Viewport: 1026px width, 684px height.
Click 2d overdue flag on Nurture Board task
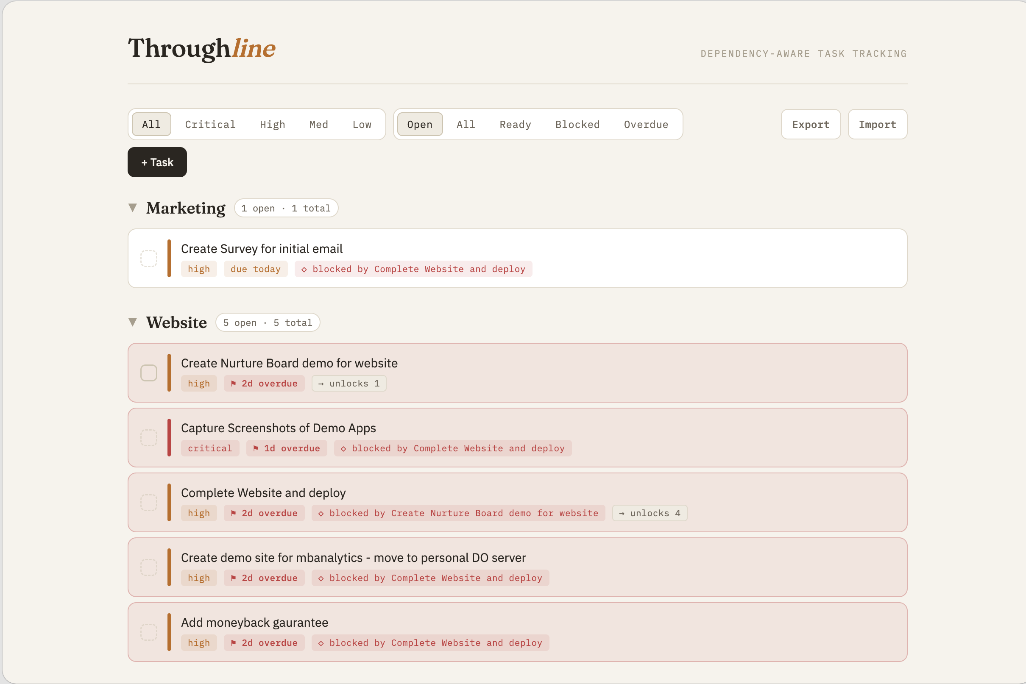264,384
